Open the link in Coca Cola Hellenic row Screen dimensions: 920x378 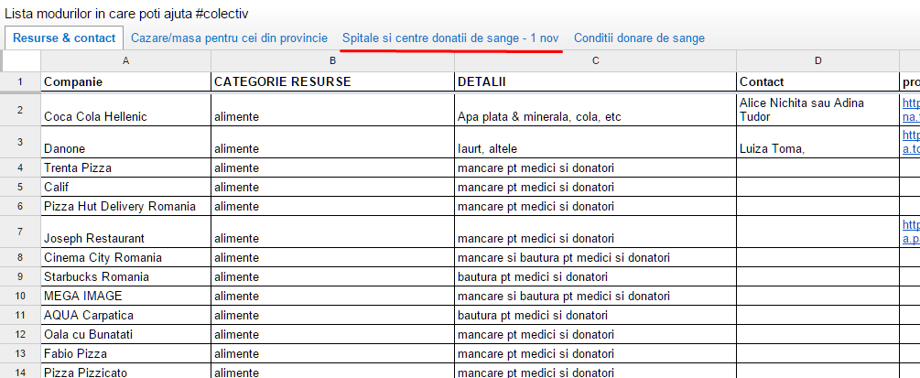[x=911, y=110]
